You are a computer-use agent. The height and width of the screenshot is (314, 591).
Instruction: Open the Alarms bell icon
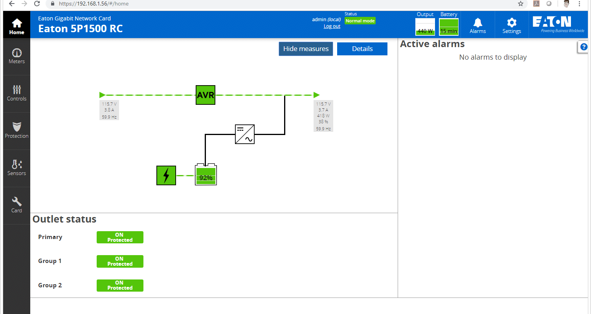pyautogui.click(x=477, y=25)
